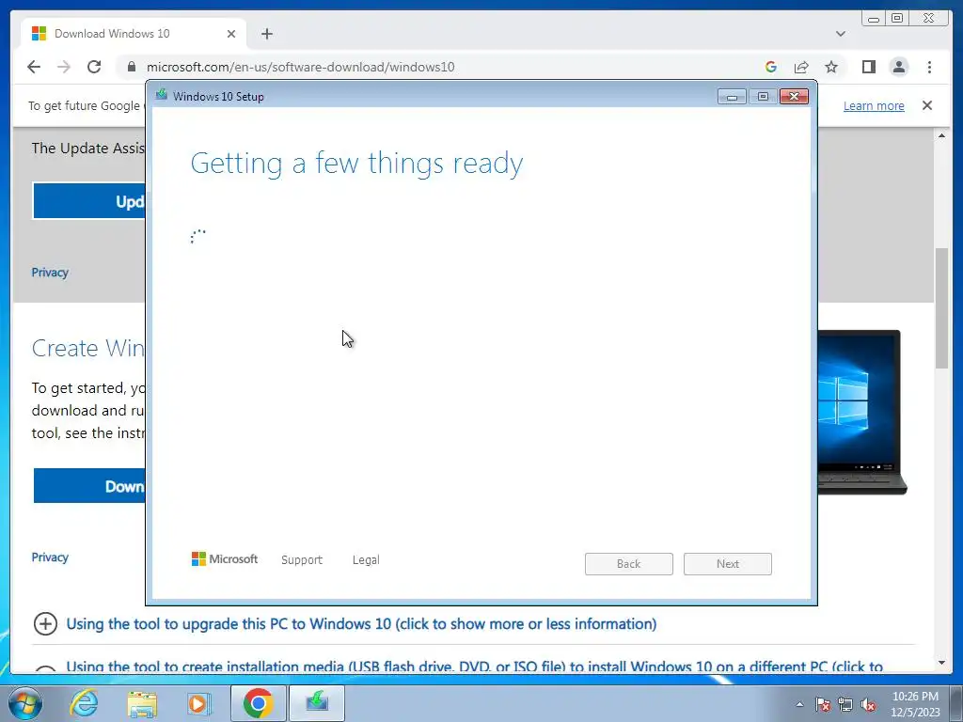Click Chrome's back navigation arrow
Image resolution: width=963 pixels, height=722 pixels.
coord(34,67)
